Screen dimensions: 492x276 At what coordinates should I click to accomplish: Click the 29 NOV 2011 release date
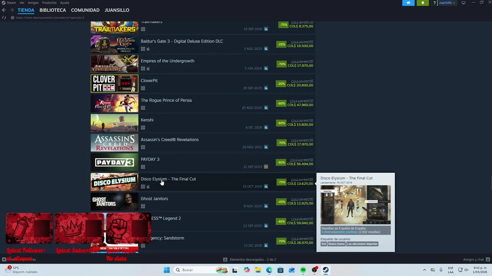pos(252,147)
